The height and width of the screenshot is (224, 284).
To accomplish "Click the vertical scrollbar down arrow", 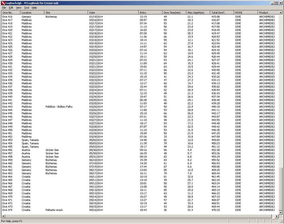I will pyautogui.click(x=281, y=213).
